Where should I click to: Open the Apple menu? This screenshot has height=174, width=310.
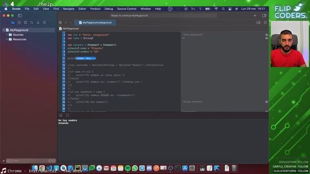pyautogui.click(x=6, y=9)
